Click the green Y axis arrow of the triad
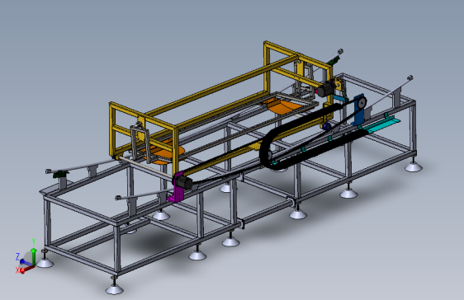464x300 pixels. point(34,256)
